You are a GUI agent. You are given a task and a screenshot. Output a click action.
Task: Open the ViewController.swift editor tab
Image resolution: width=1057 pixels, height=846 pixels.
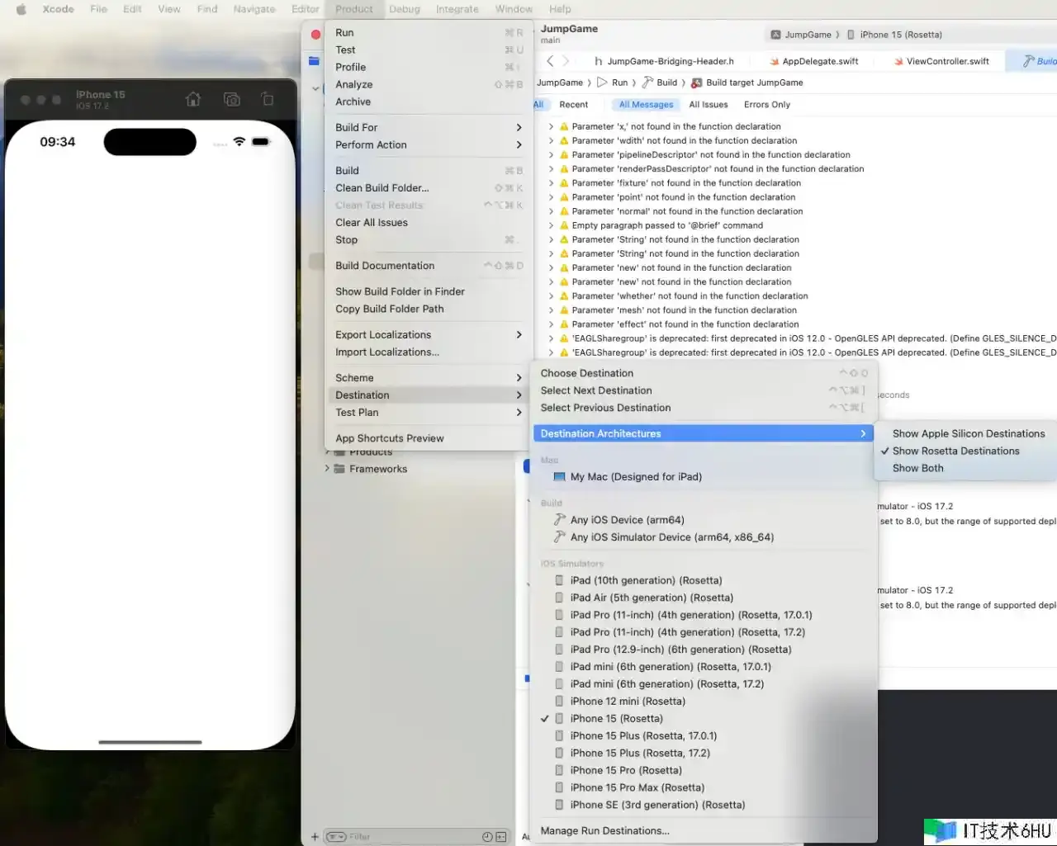[946, 61]
